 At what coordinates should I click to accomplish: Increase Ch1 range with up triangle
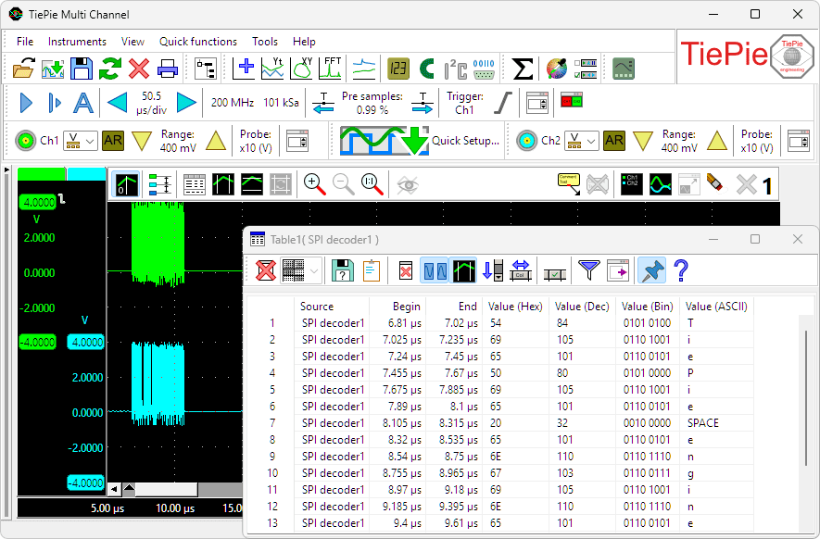pos(216,141)
